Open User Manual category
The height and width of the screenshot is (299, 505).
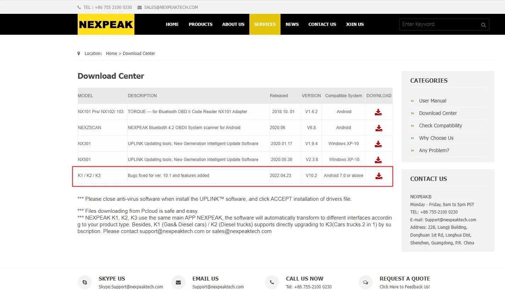tap(433, 101)
